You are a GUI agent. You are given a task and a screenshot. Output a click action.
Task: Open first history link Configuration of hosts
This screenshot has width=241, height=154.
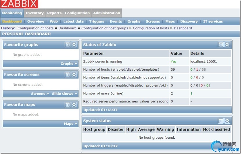coord(35,28)
